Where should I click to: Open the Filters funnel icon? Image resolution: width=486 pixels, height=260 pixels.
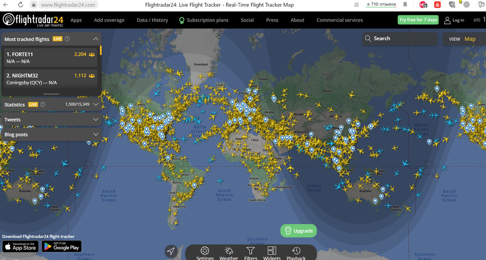251,251
